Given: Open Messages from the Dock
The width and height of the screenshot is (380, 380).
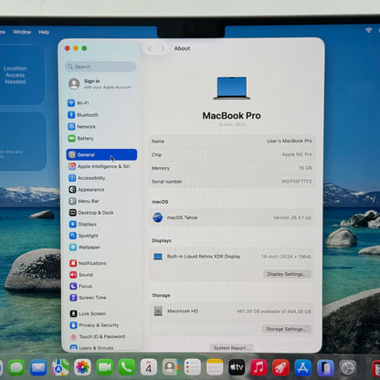Looking at the screenshot, I should [x=16, y=367].
